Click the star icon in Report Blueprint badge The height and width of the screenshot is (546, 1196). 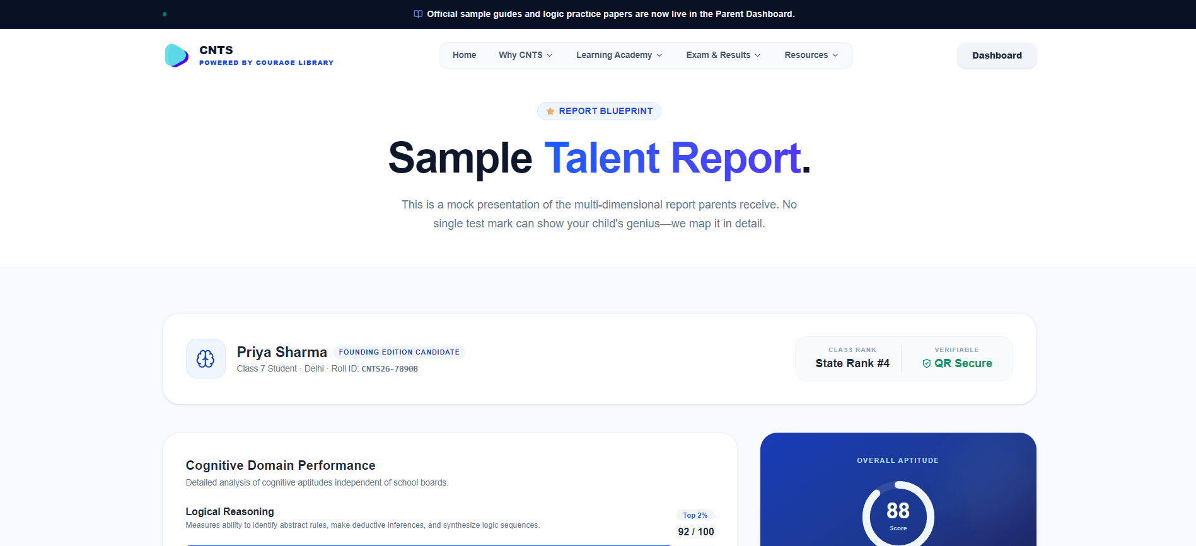coord(550,111)
